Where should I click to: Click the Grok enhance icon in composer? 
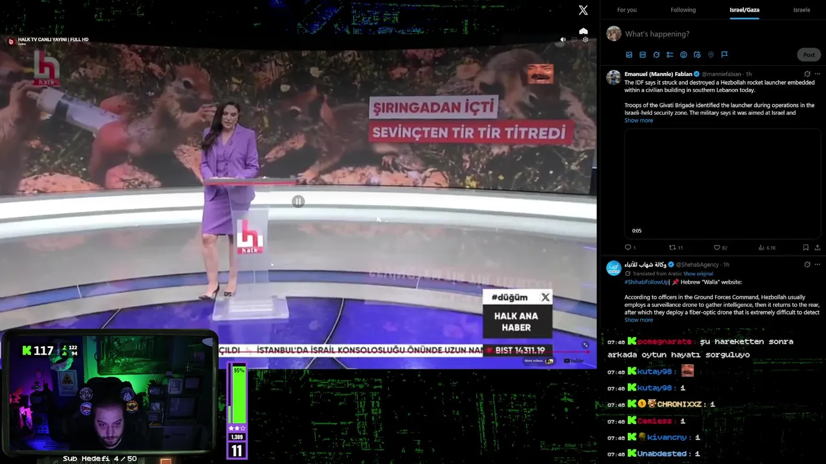tap(656, 55)
